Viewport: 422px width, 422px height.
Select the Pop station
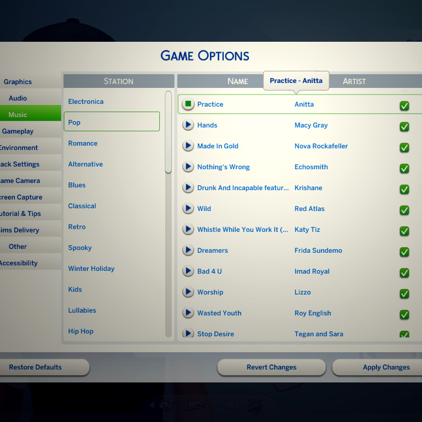point(112,121)
